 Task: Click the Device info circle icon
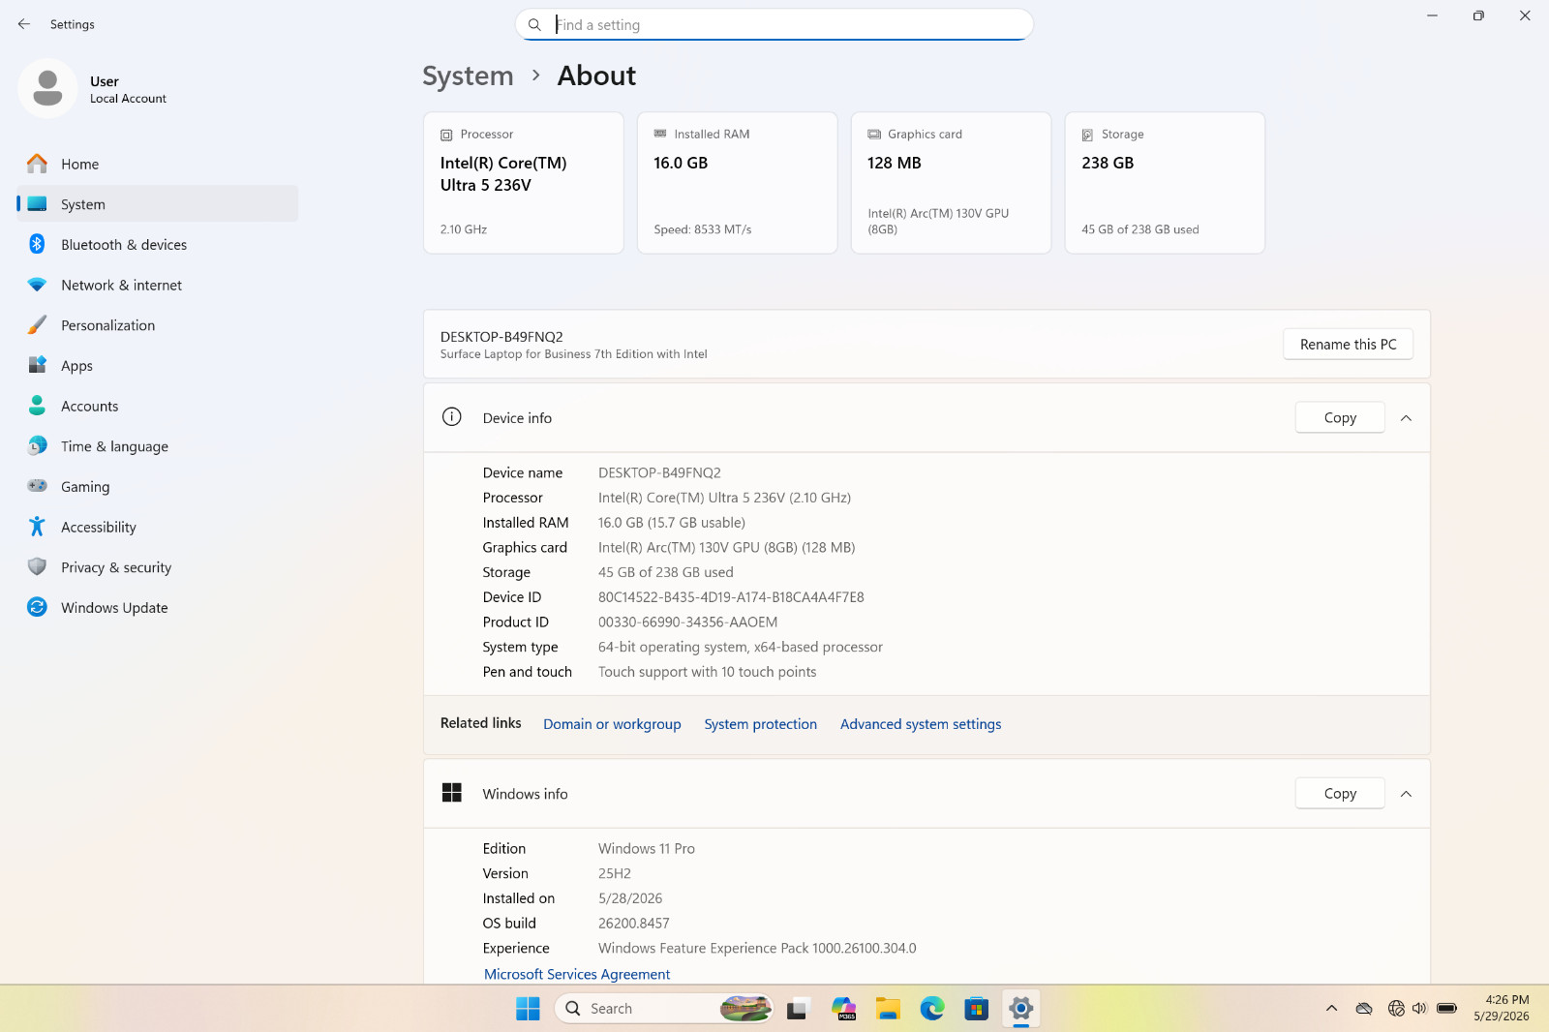tap(452, 417)
